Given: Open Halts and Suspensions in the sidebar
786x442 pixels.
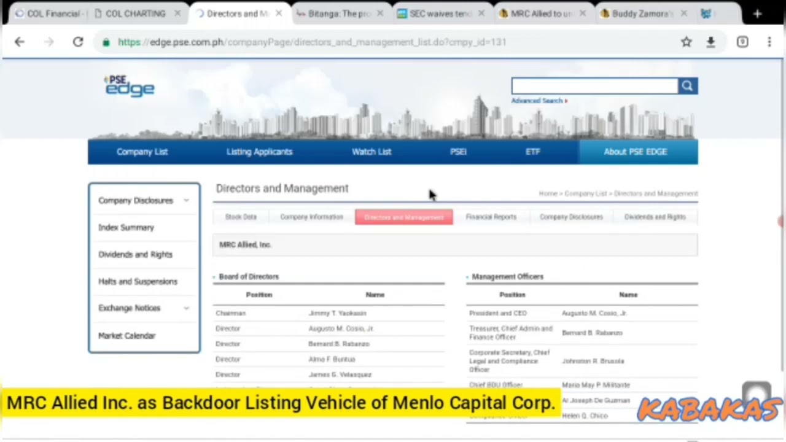Looking at the screenshot, I should [138, 281].
